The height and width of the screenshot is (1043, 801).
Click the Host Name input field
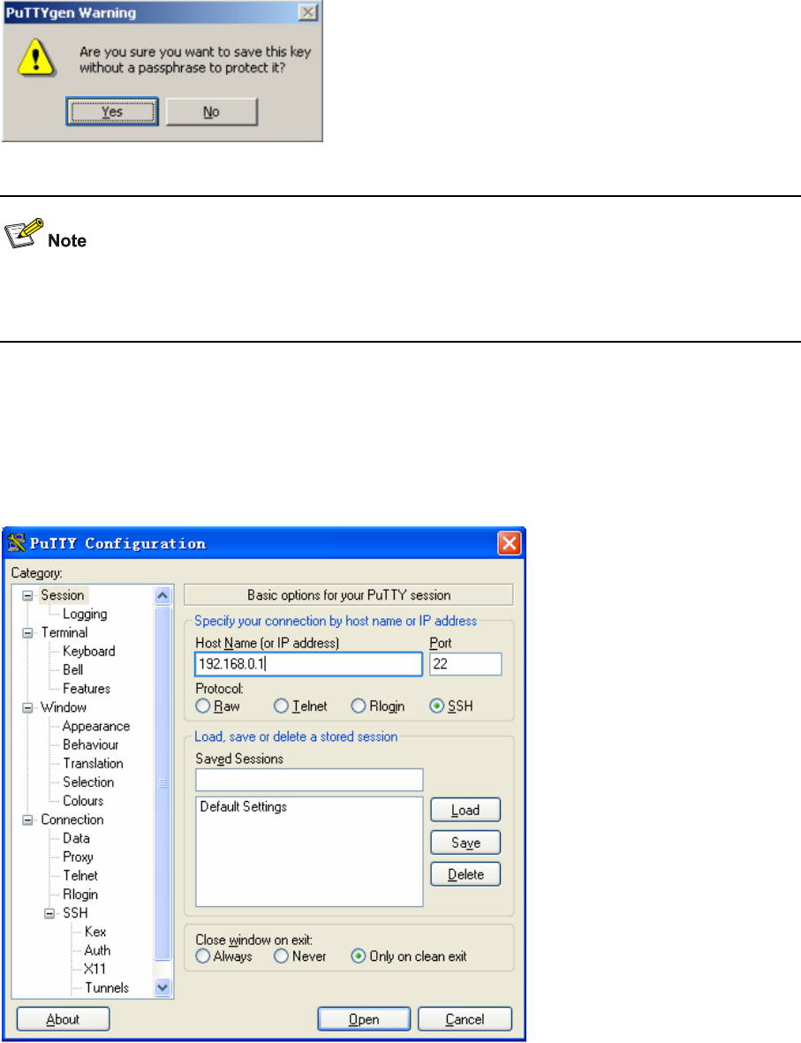(309, 664)
